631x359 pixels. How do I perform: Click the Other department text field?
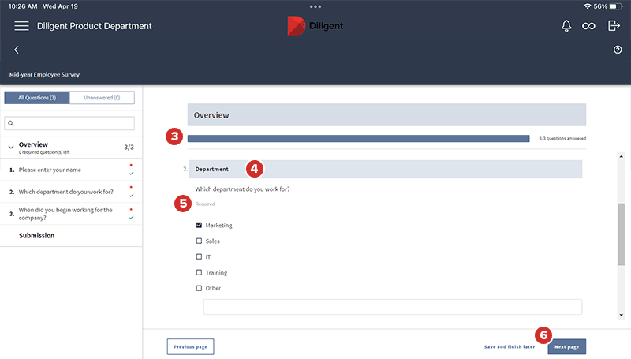(392, 307)
